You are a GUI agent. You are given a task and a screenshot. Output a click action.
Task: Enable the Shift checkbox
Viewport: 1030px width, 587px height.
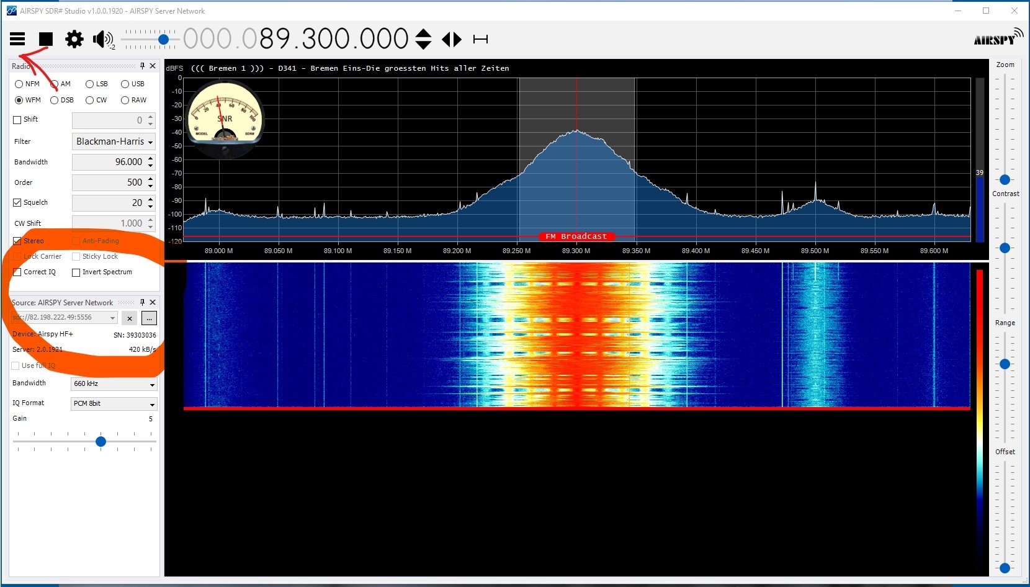pyautogui.click(x=17, y=120)
